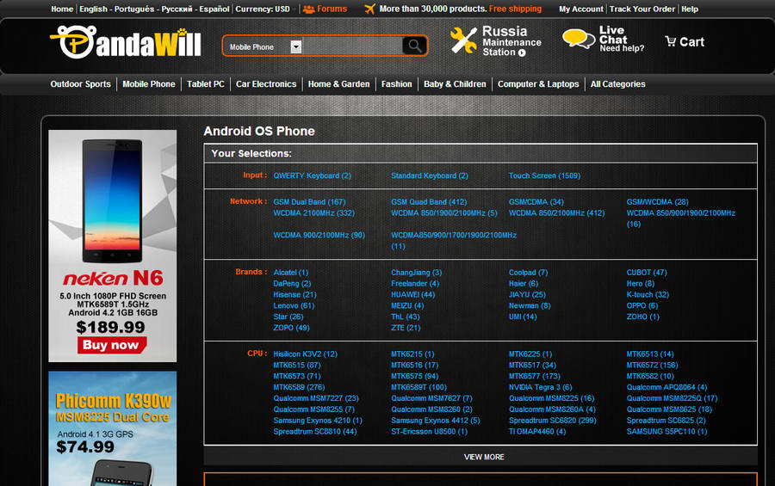Filter by Spreadtrum SC6820 (299) CPU
Screen dimensions: 775x486
click(x=553, y=421)
